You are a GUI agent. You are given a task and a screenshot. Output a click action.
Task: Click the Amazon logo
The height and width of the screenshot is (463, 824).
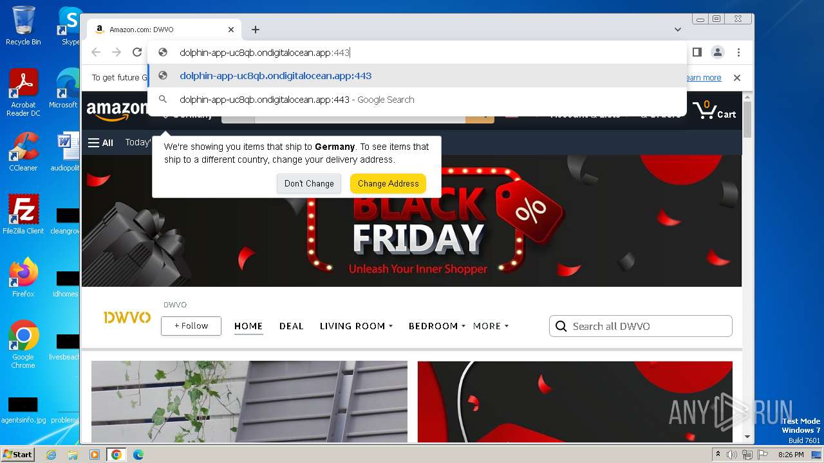pos(117,111)
